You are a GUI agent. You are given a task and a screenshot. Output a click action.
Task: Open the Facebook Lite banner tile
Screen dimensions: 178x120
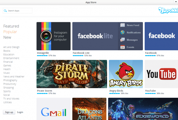coord(108,36)
